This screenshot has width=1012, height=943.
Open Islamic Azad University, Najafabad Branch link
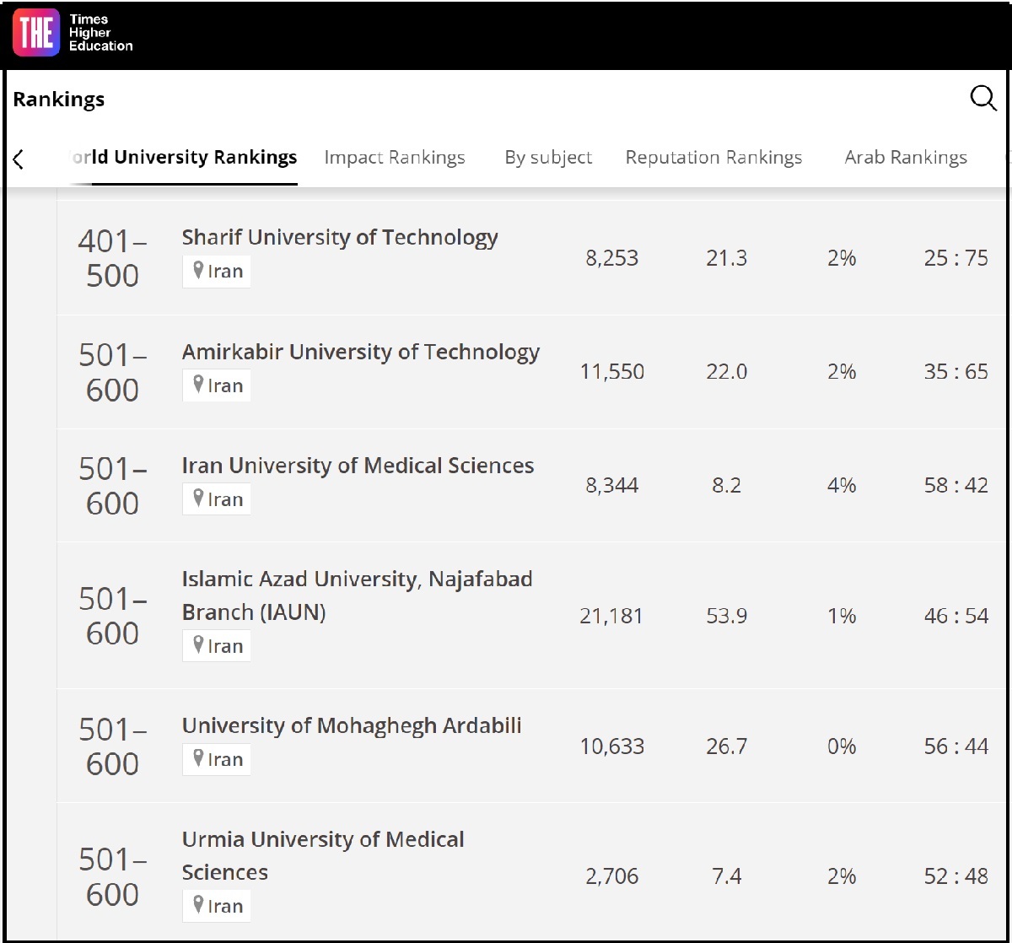pyautogui.click(x=357, y=579)
